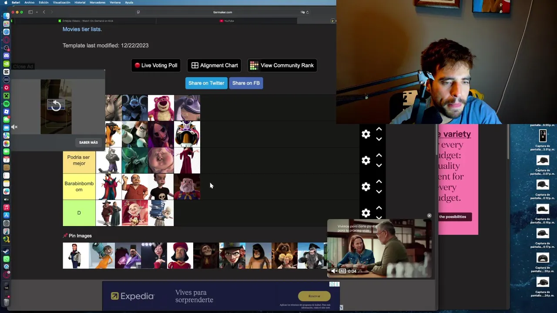Click the Safari sidebar toggle icon
557x313 pixels.
30,12
